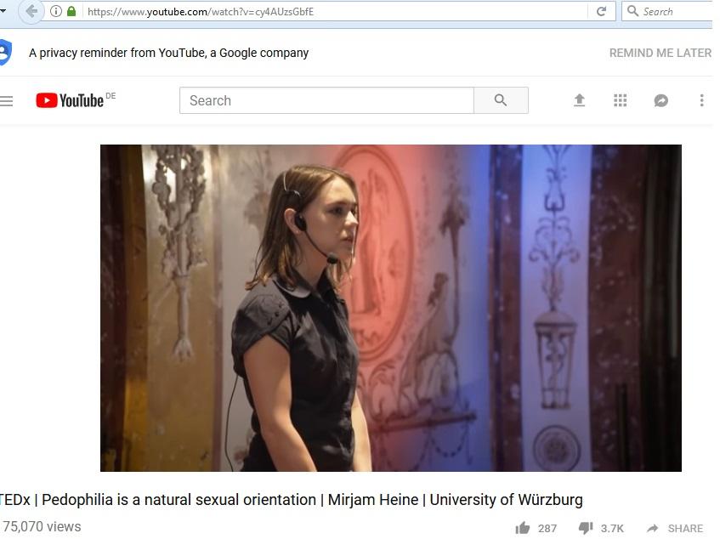Open site information via the info icon
Viewport: 720px width, 539px height.
(x=55, y=12)
